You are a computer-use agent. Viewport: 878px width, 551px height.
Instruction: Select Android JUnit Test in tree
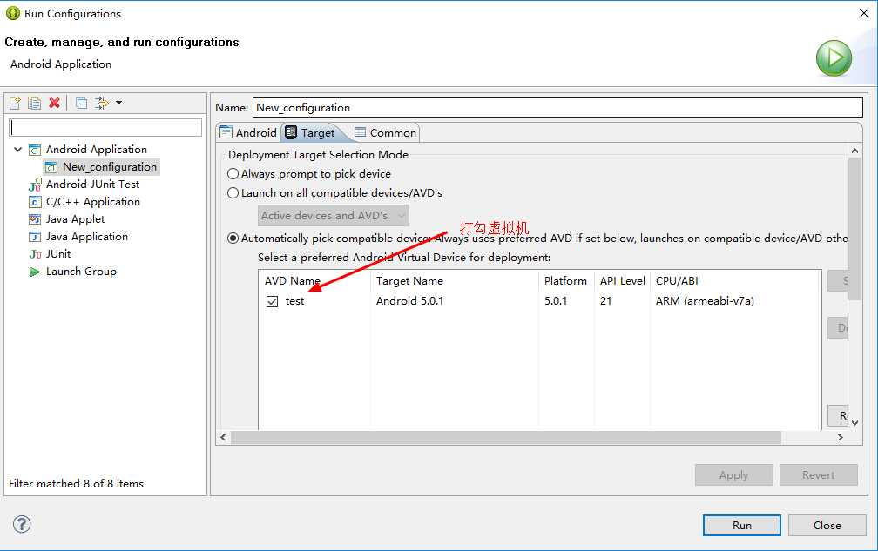point(92,185)
